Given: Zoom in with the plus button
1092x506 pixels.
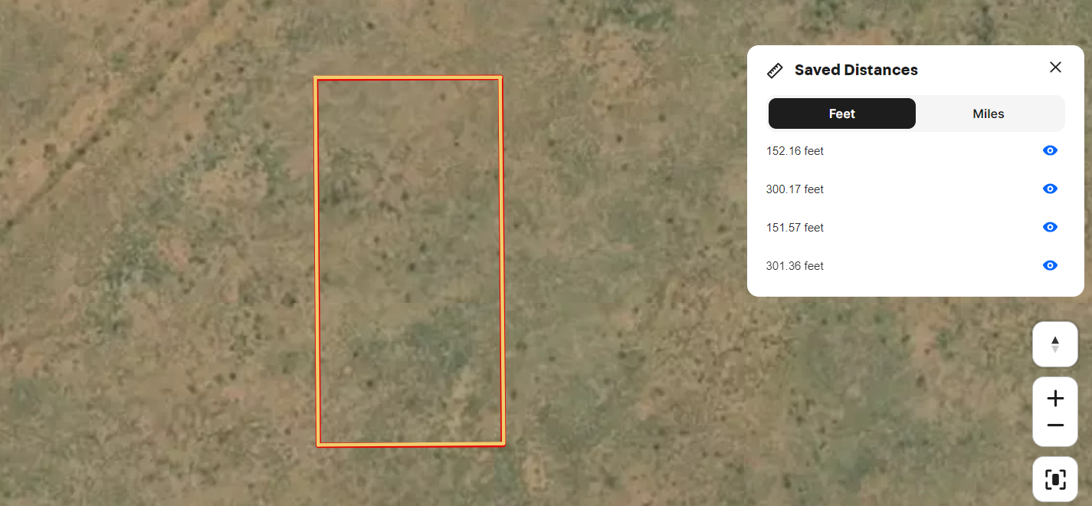Looking at the screenshot, I should pos(1055,399).
